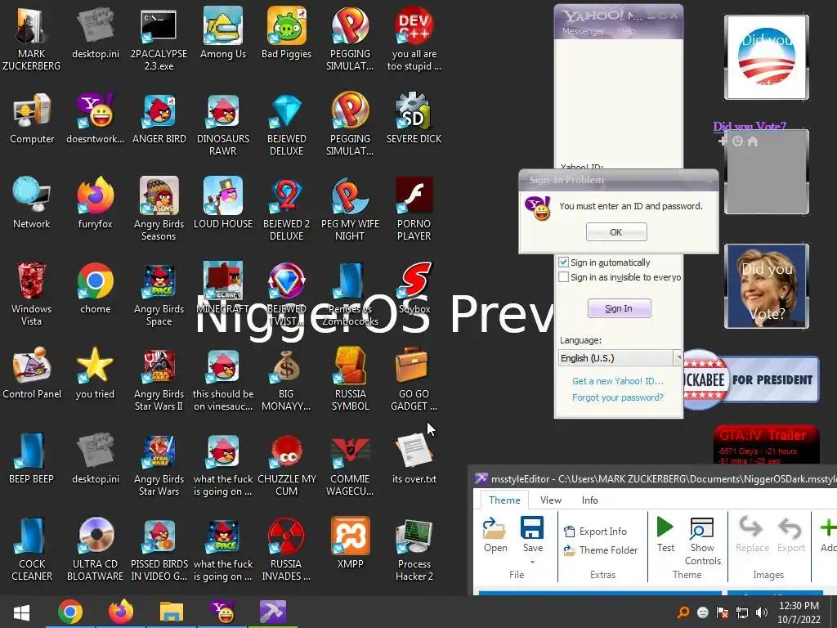
Task: Click the Obama logo vote gadget
Action: click(x=766, y=57)
